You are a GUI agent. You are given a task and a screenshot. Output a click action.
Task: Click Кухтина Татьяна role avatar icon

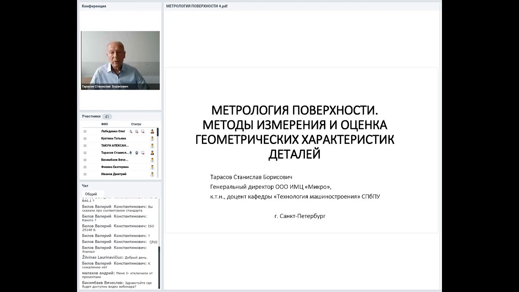[152, 138]
